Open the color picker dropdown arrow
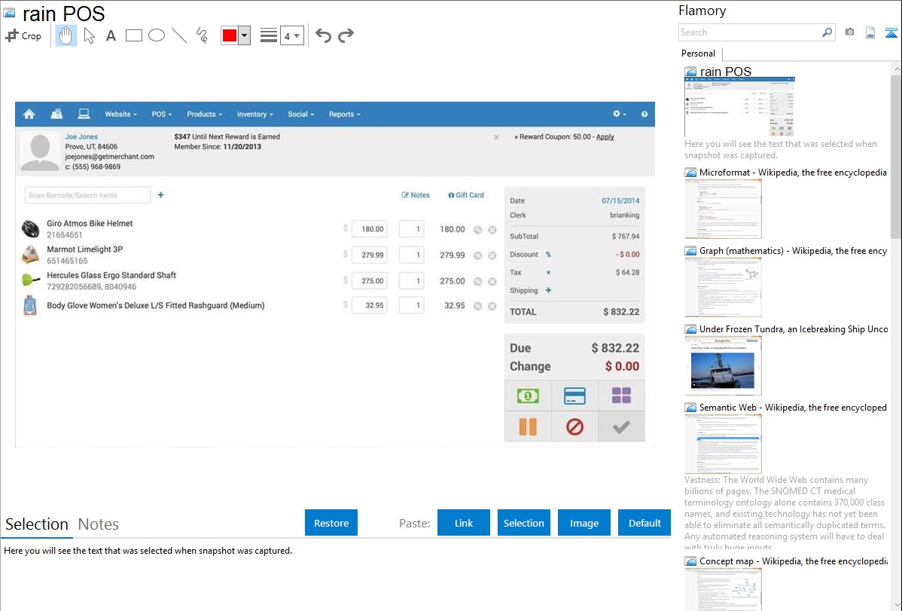The height and width of the screenshot is (611, 902). tap(245, 35)
